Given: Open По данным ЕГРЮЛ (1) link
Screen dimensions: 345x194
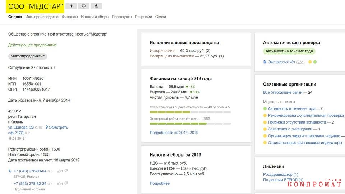Looking at the screenshot, I should click(283, 180).
